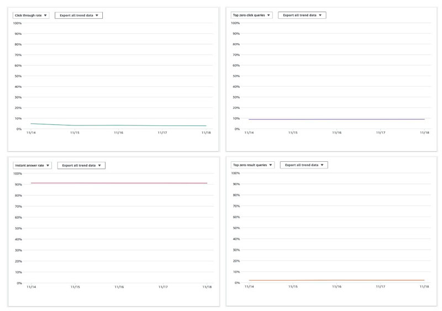Click the 11/16 date label in Instant answer rate chart
442x311 pixels.
119,287
